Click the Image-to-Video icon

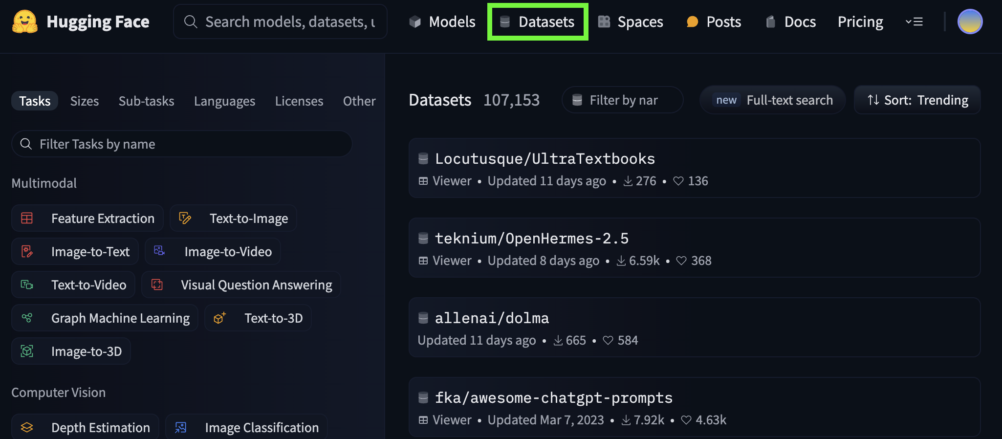coord(159,251)
